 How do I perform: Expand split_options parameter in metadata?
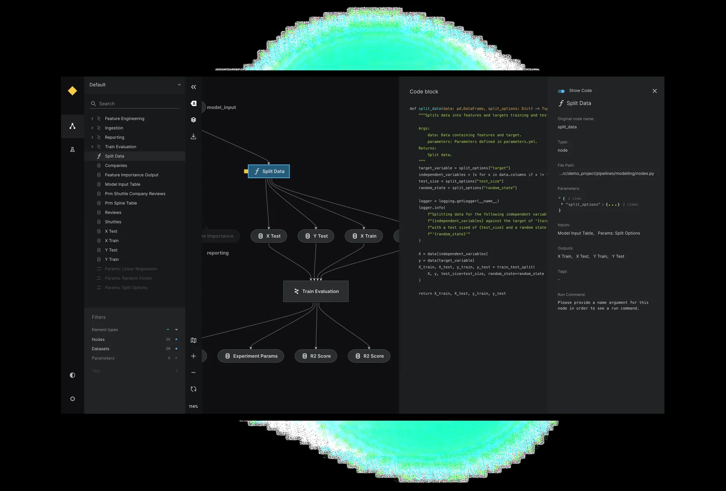(562, 204)
